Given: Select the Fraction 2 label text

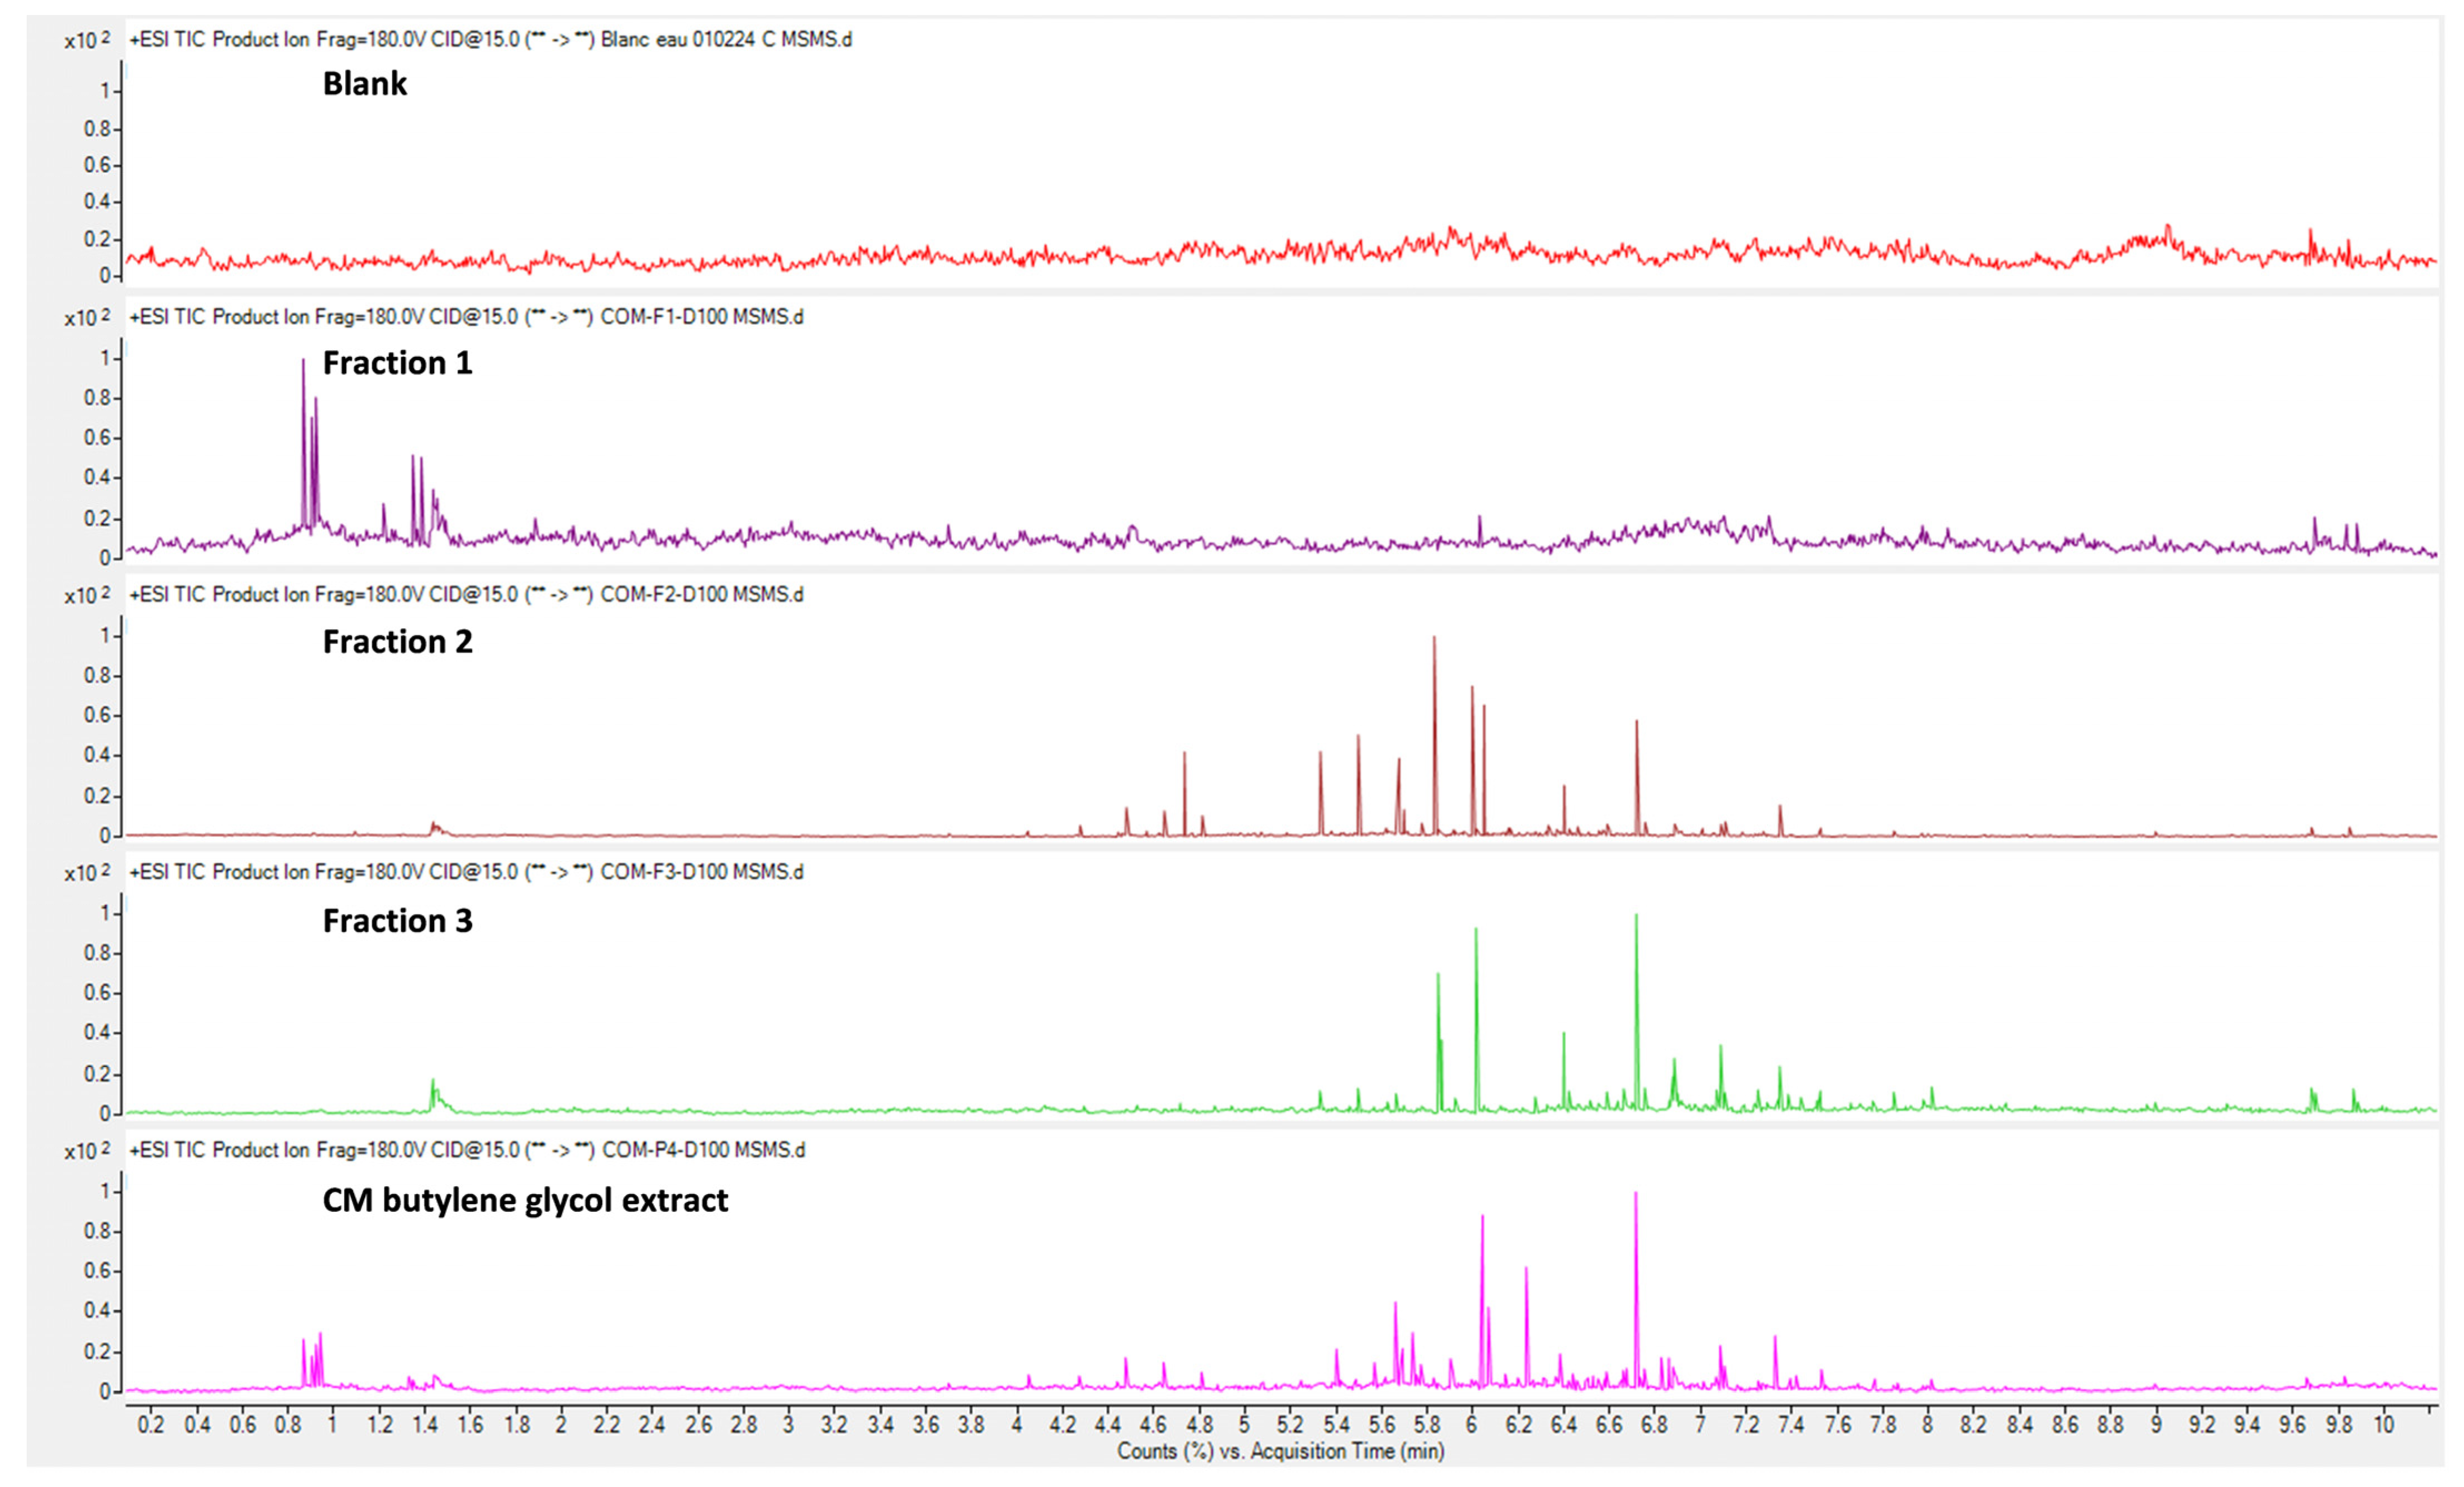Looking at the screenshot, I should 397,642.
